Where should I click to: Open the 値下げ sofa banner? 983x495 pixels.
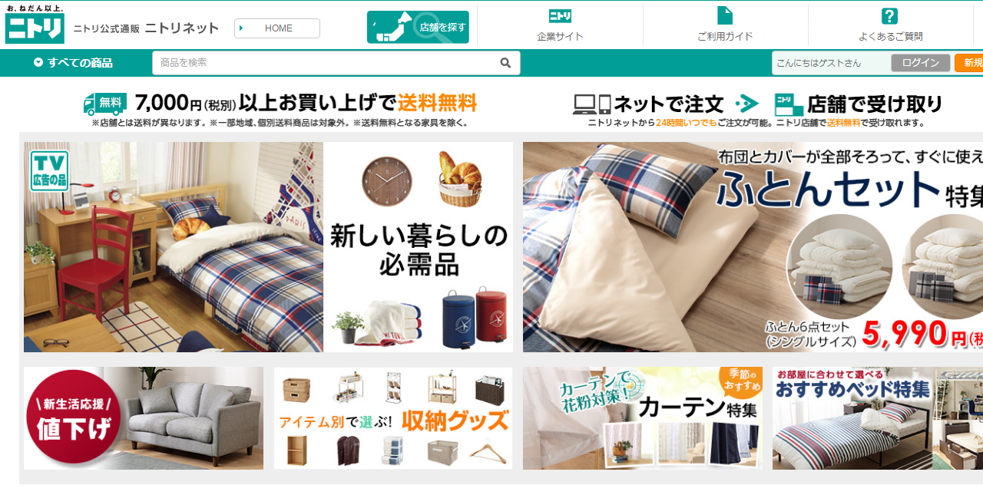tap(144, 417)
